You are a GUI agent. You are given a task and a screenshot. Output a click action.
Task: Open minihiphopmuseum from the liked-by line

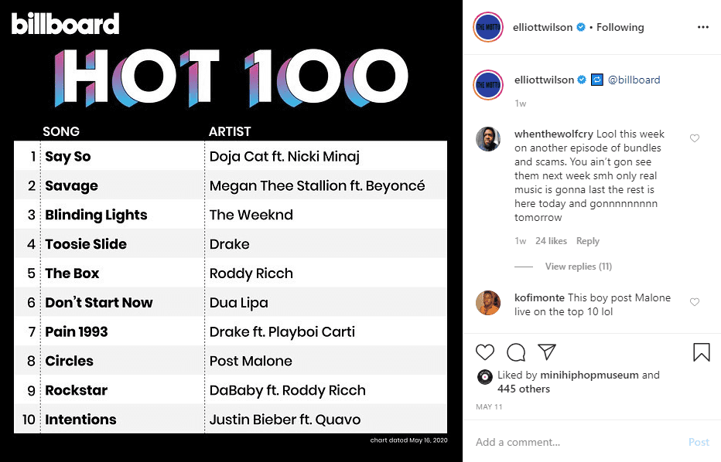click(589, 375)
